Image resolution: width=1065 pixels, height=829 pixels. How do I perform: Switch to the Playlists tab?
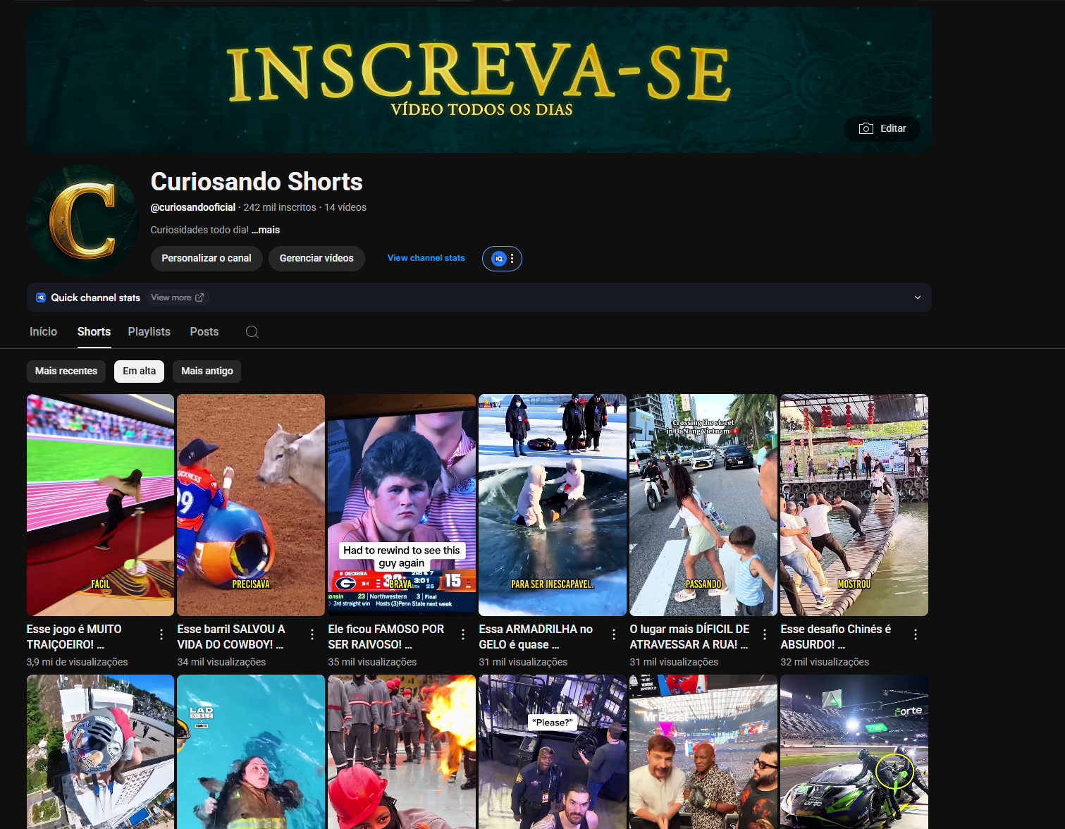coord(149,332)
